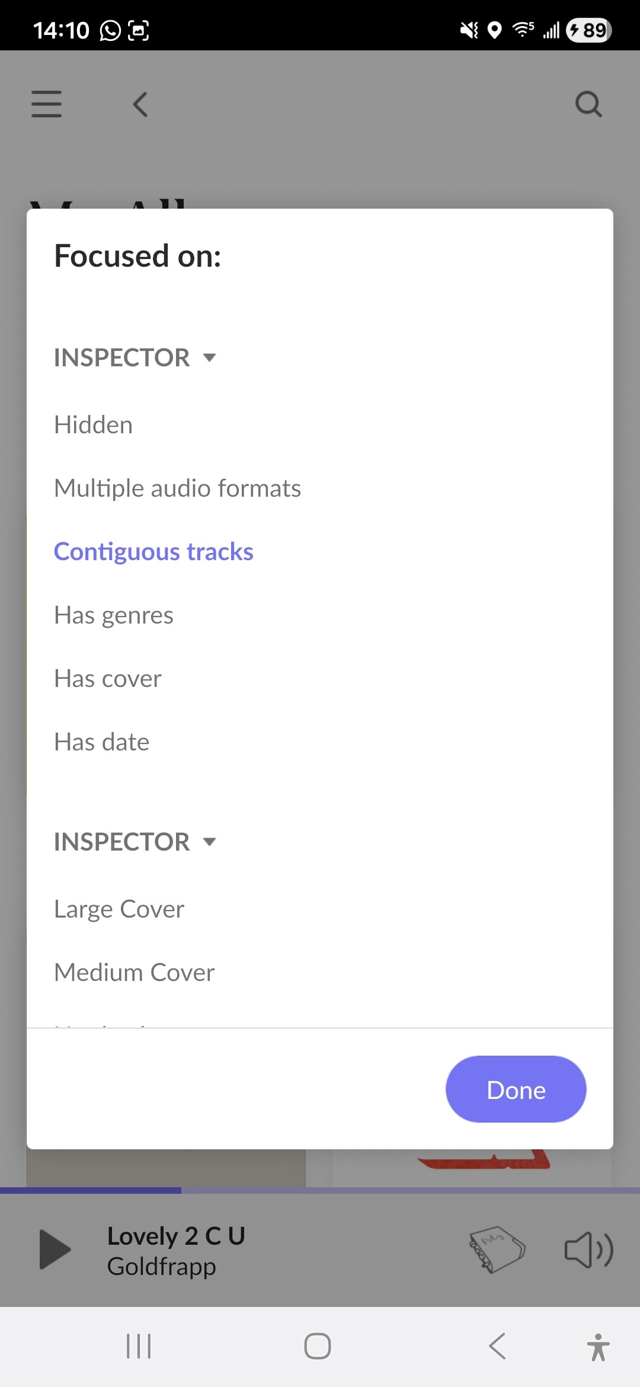Screen dimensions: 640x1387
Task: Select Large Cover option
Action: 119,909
